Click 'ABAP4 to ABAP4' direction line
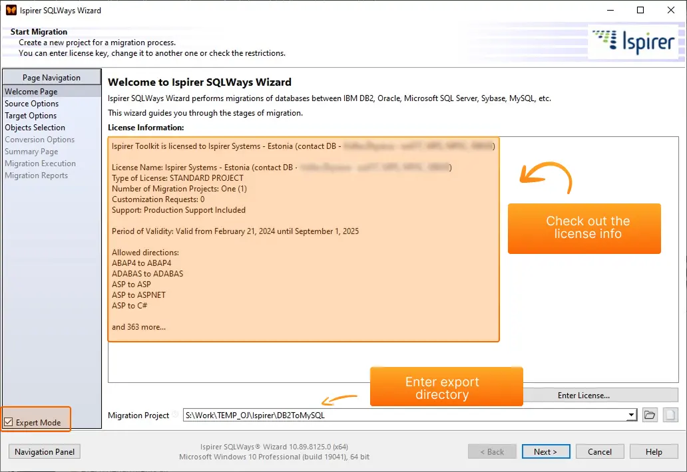This screenshot has width=687, height=472. click(x=142, y=263)
